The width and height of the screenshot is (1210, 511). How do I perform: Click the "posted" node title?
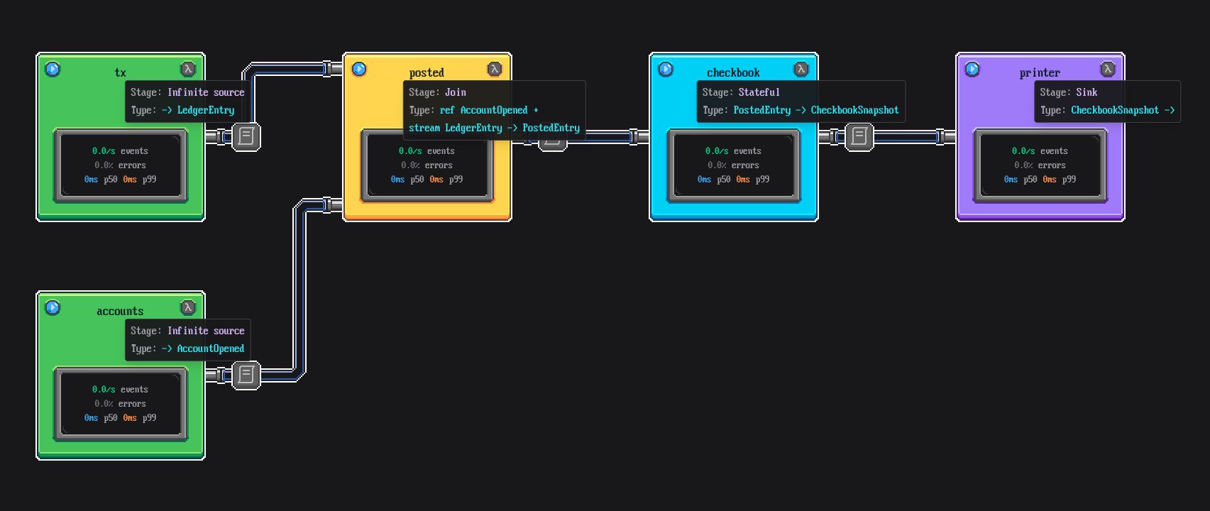pos(427,72)
